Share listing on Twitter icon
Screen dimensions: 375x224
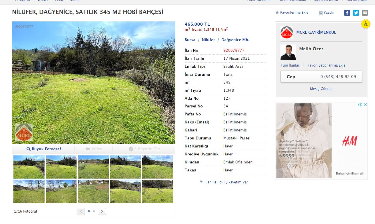356,13
